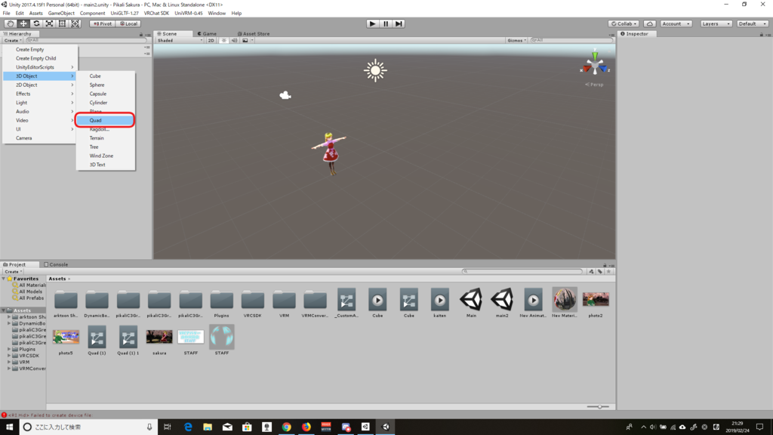Image resolution: width=773 pixels, height=435 pixels.
Task: Open the VRChat SDK menu
Action: [x=156, y=14]
